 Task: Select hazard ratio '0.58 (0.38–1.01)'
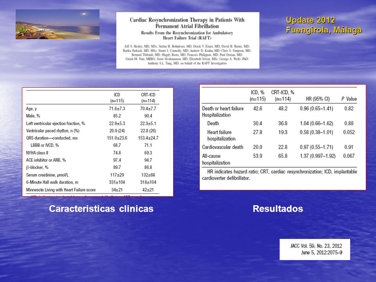[316, 132]
